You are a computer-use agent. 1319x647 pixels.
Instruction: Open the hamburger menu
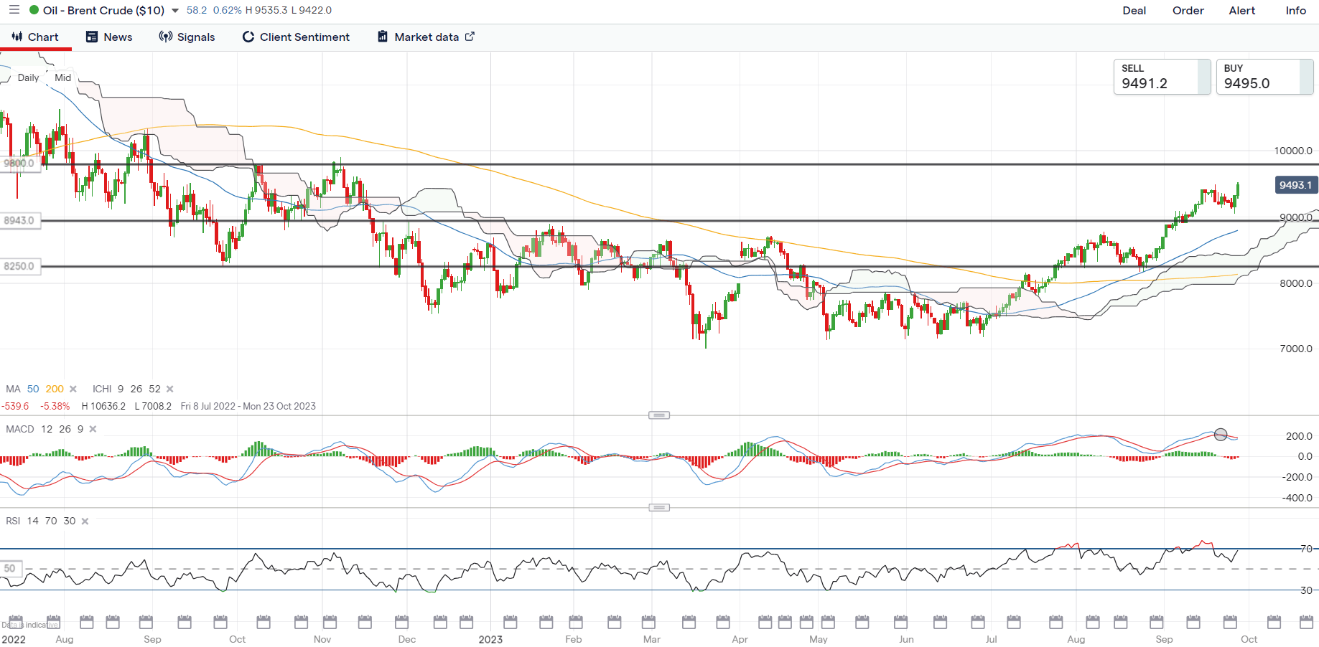point(14,10)
